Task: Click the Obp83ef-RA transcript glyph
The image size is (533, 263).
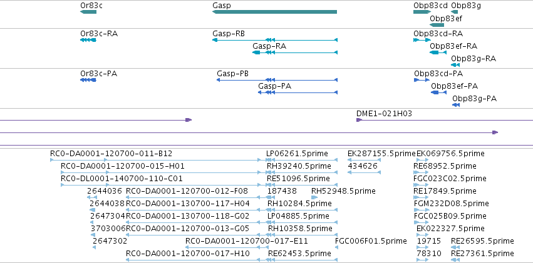Action: click(x=438, y=52)
